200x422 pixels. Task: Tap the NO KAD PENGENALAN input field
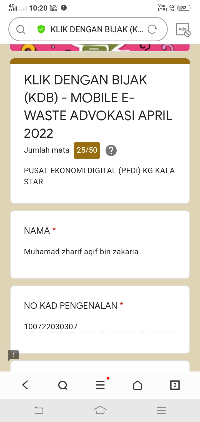pyautogui.click(x=100, y=327)
